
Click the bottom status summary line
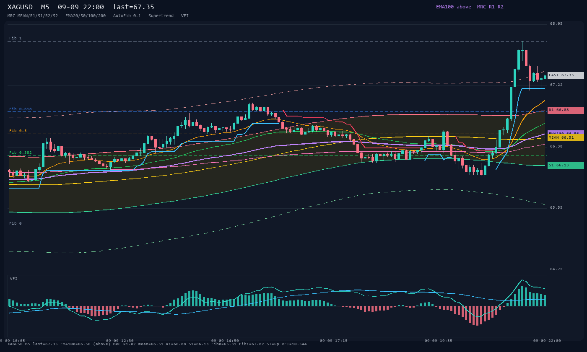pos(157,344)
